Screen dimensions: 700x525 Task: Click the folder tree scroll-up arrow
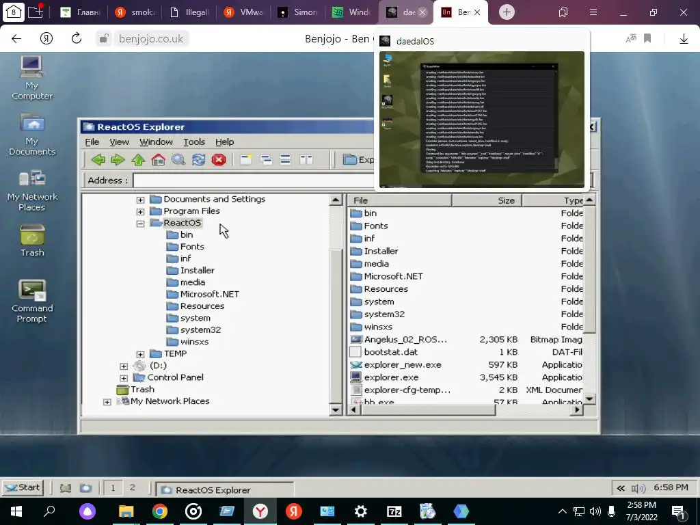pyautogui.click(x=336, y=200)
